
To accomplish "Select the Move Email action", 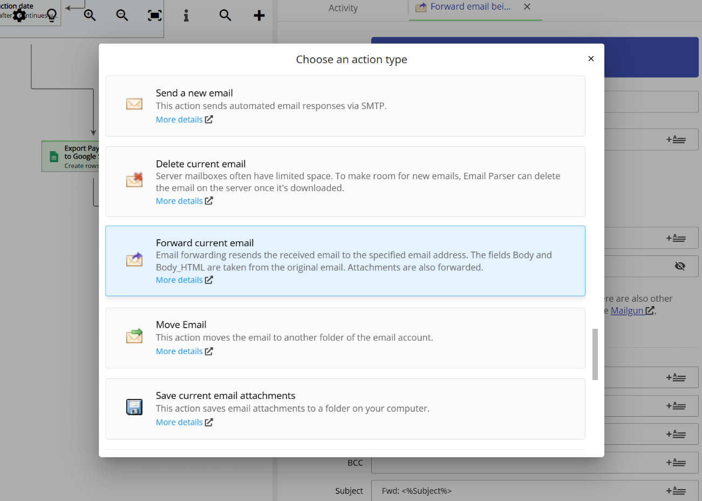I will 345,337.
